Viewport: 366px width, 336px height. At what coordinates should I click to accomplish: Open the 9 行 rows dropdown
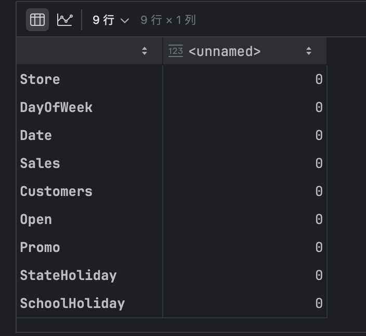[111, 20]
